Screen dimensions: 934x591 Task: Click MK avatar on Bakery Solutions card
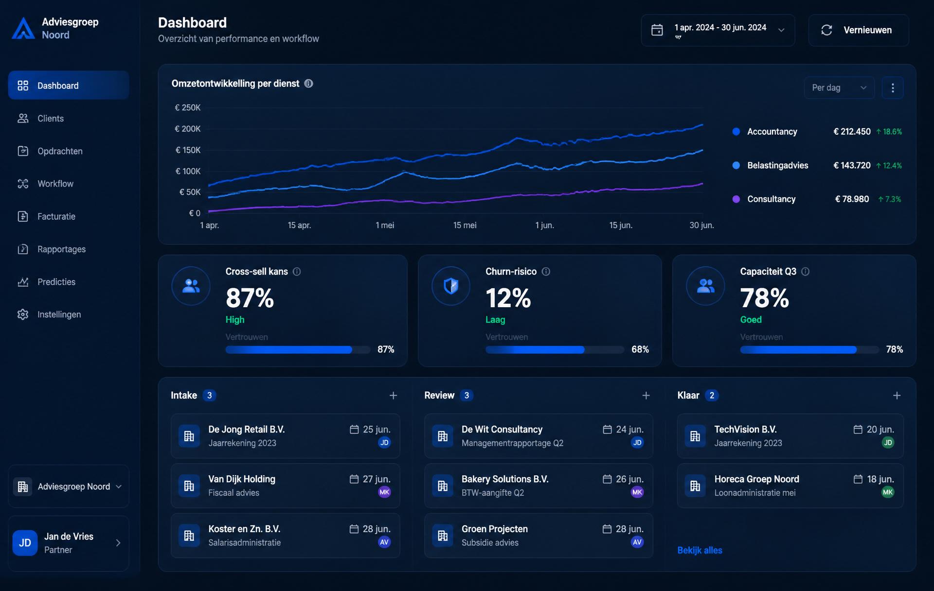coord(637,492)
